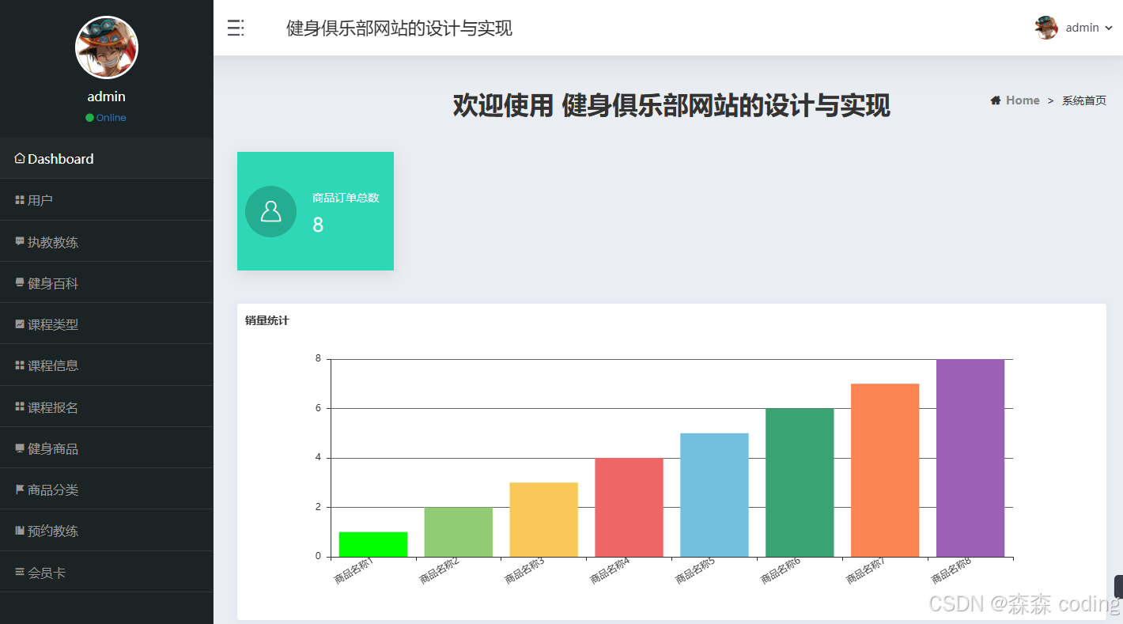Click the order count value 8

318,225
